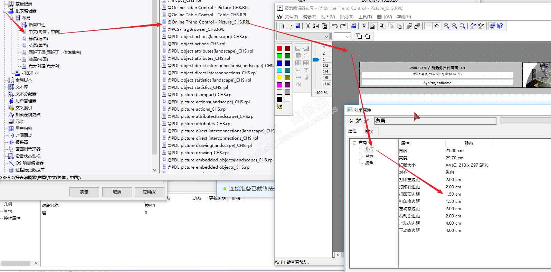Click the Send to background icon
551x272 pixels.
(417, 26)
